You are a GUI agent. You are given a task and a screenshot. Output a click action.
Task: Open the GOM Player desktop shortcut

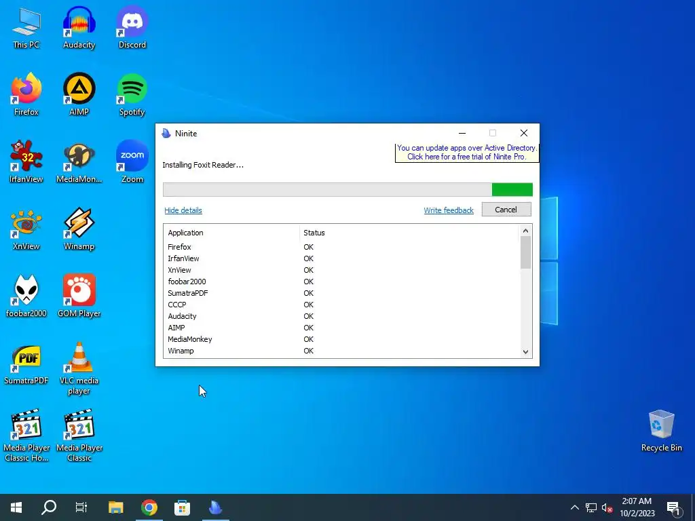79,296
